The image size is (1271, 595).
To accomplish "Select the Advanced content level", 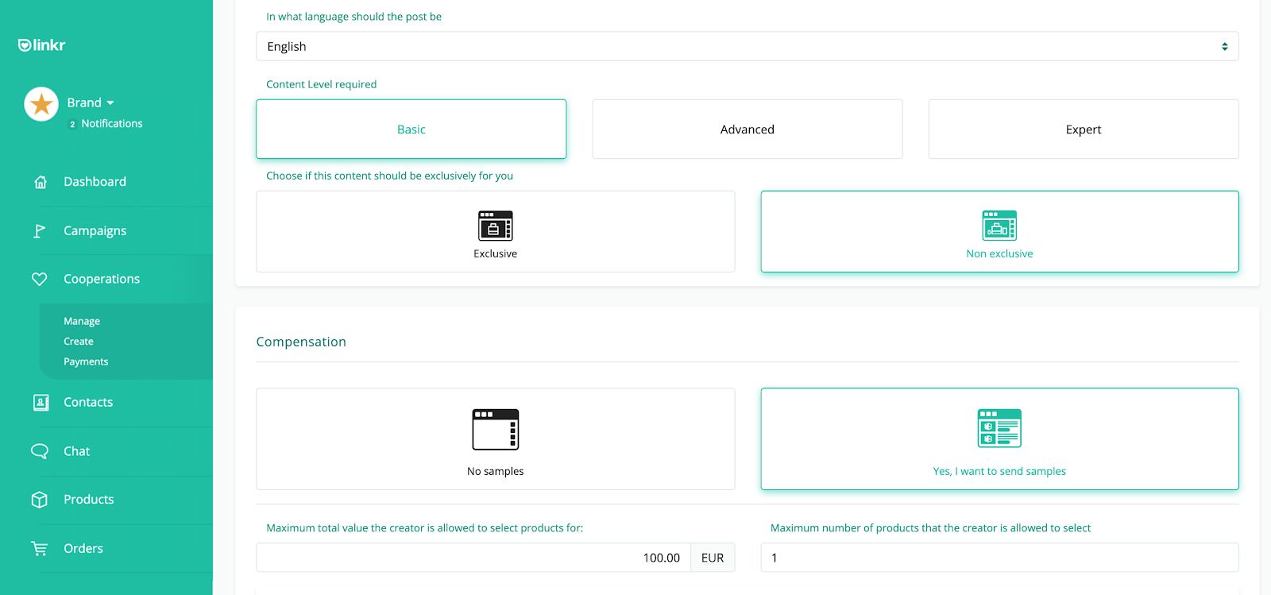I will (x=747, y=129).
